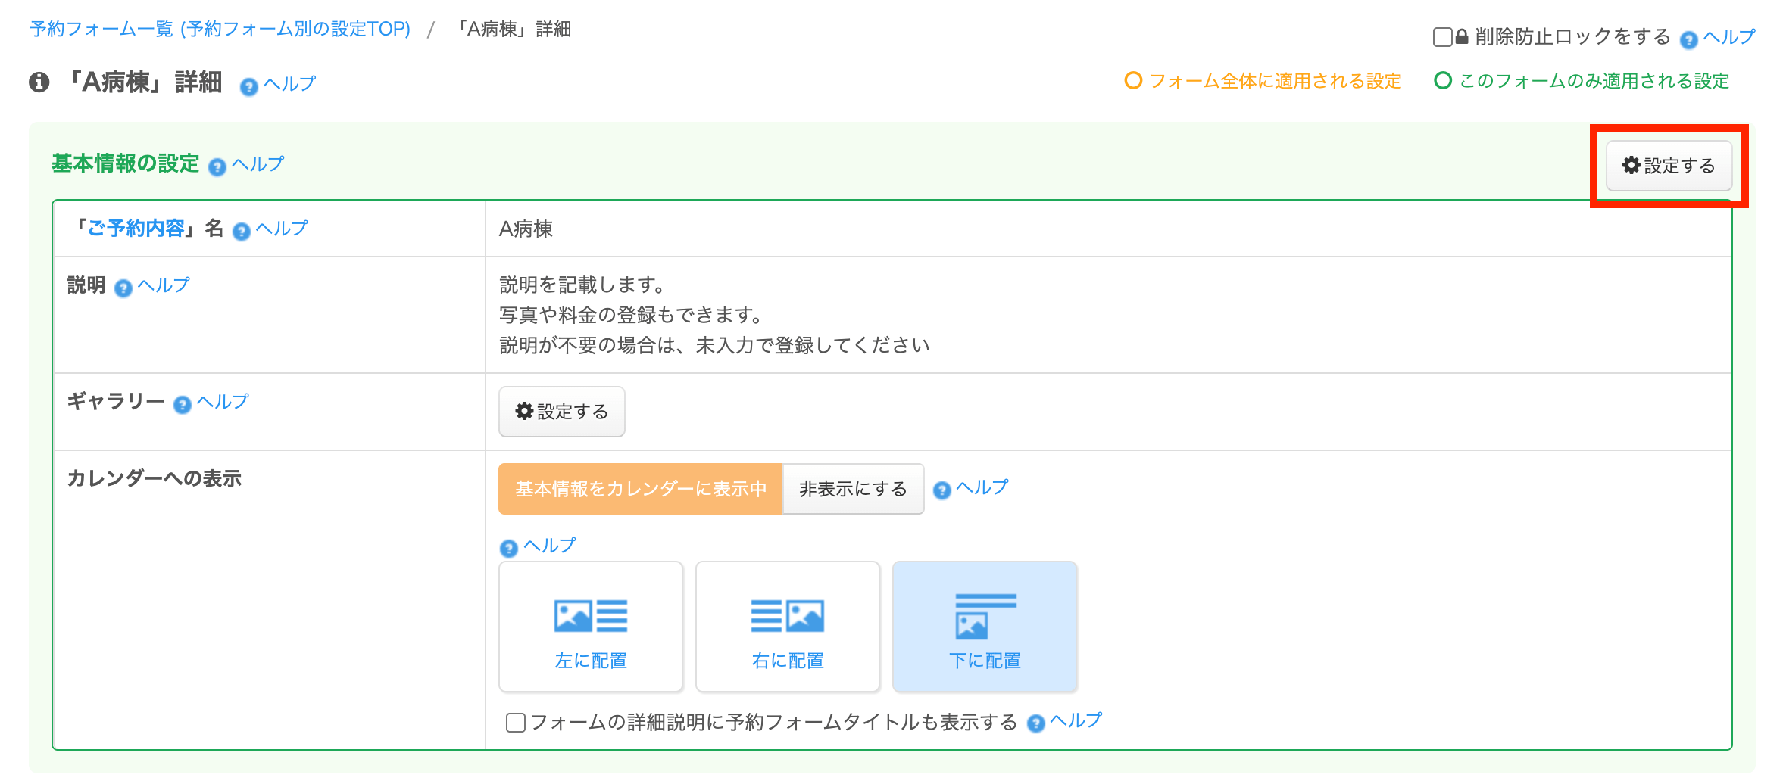Select 基本情報をカレンダーに表示中 toggle option
This screenshot has width=1783, height=784.
click(x=640, y=489)
